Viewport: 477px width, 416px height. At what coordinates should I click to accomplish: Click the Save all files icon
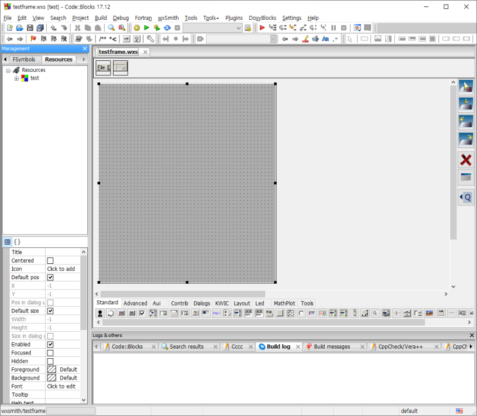pos(40,28)
